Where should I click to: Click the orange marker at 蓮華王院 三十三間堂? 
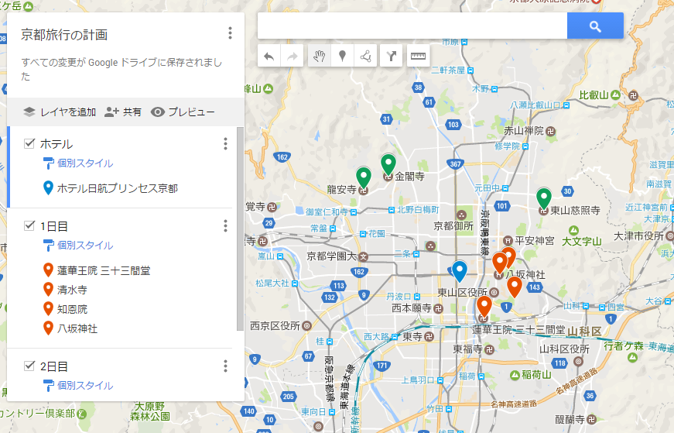click(x=484, y=308)
